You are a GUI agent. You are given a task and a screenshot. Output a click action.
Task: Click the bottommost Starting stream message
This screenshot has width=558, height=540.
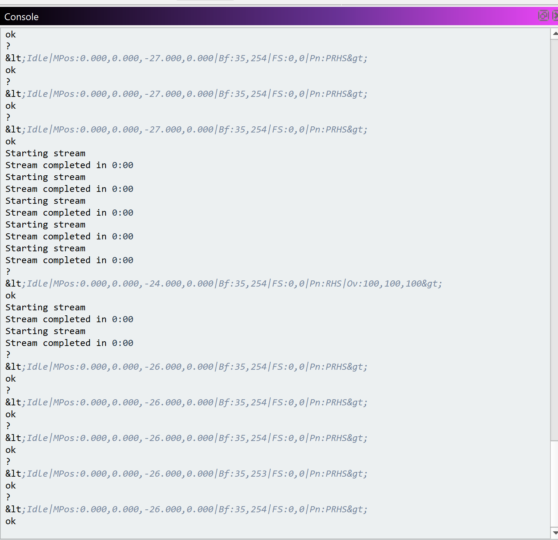click(45, 331)
